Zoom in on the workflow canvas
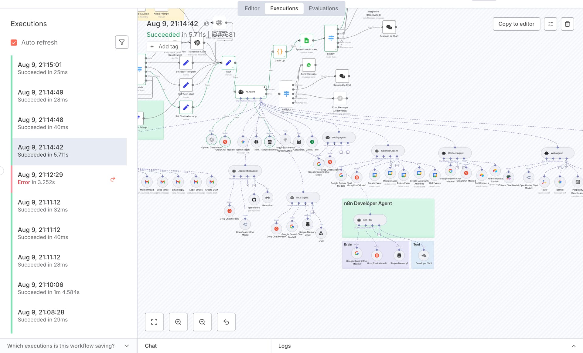The image size is (583, 353). [178, 322]
